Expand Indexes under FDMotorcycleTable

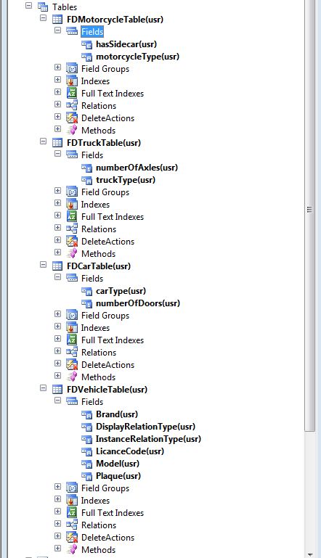tap(57, 80)
